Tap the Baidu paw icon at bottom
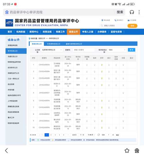The image size is (144, 156). [x=137, y=151]
